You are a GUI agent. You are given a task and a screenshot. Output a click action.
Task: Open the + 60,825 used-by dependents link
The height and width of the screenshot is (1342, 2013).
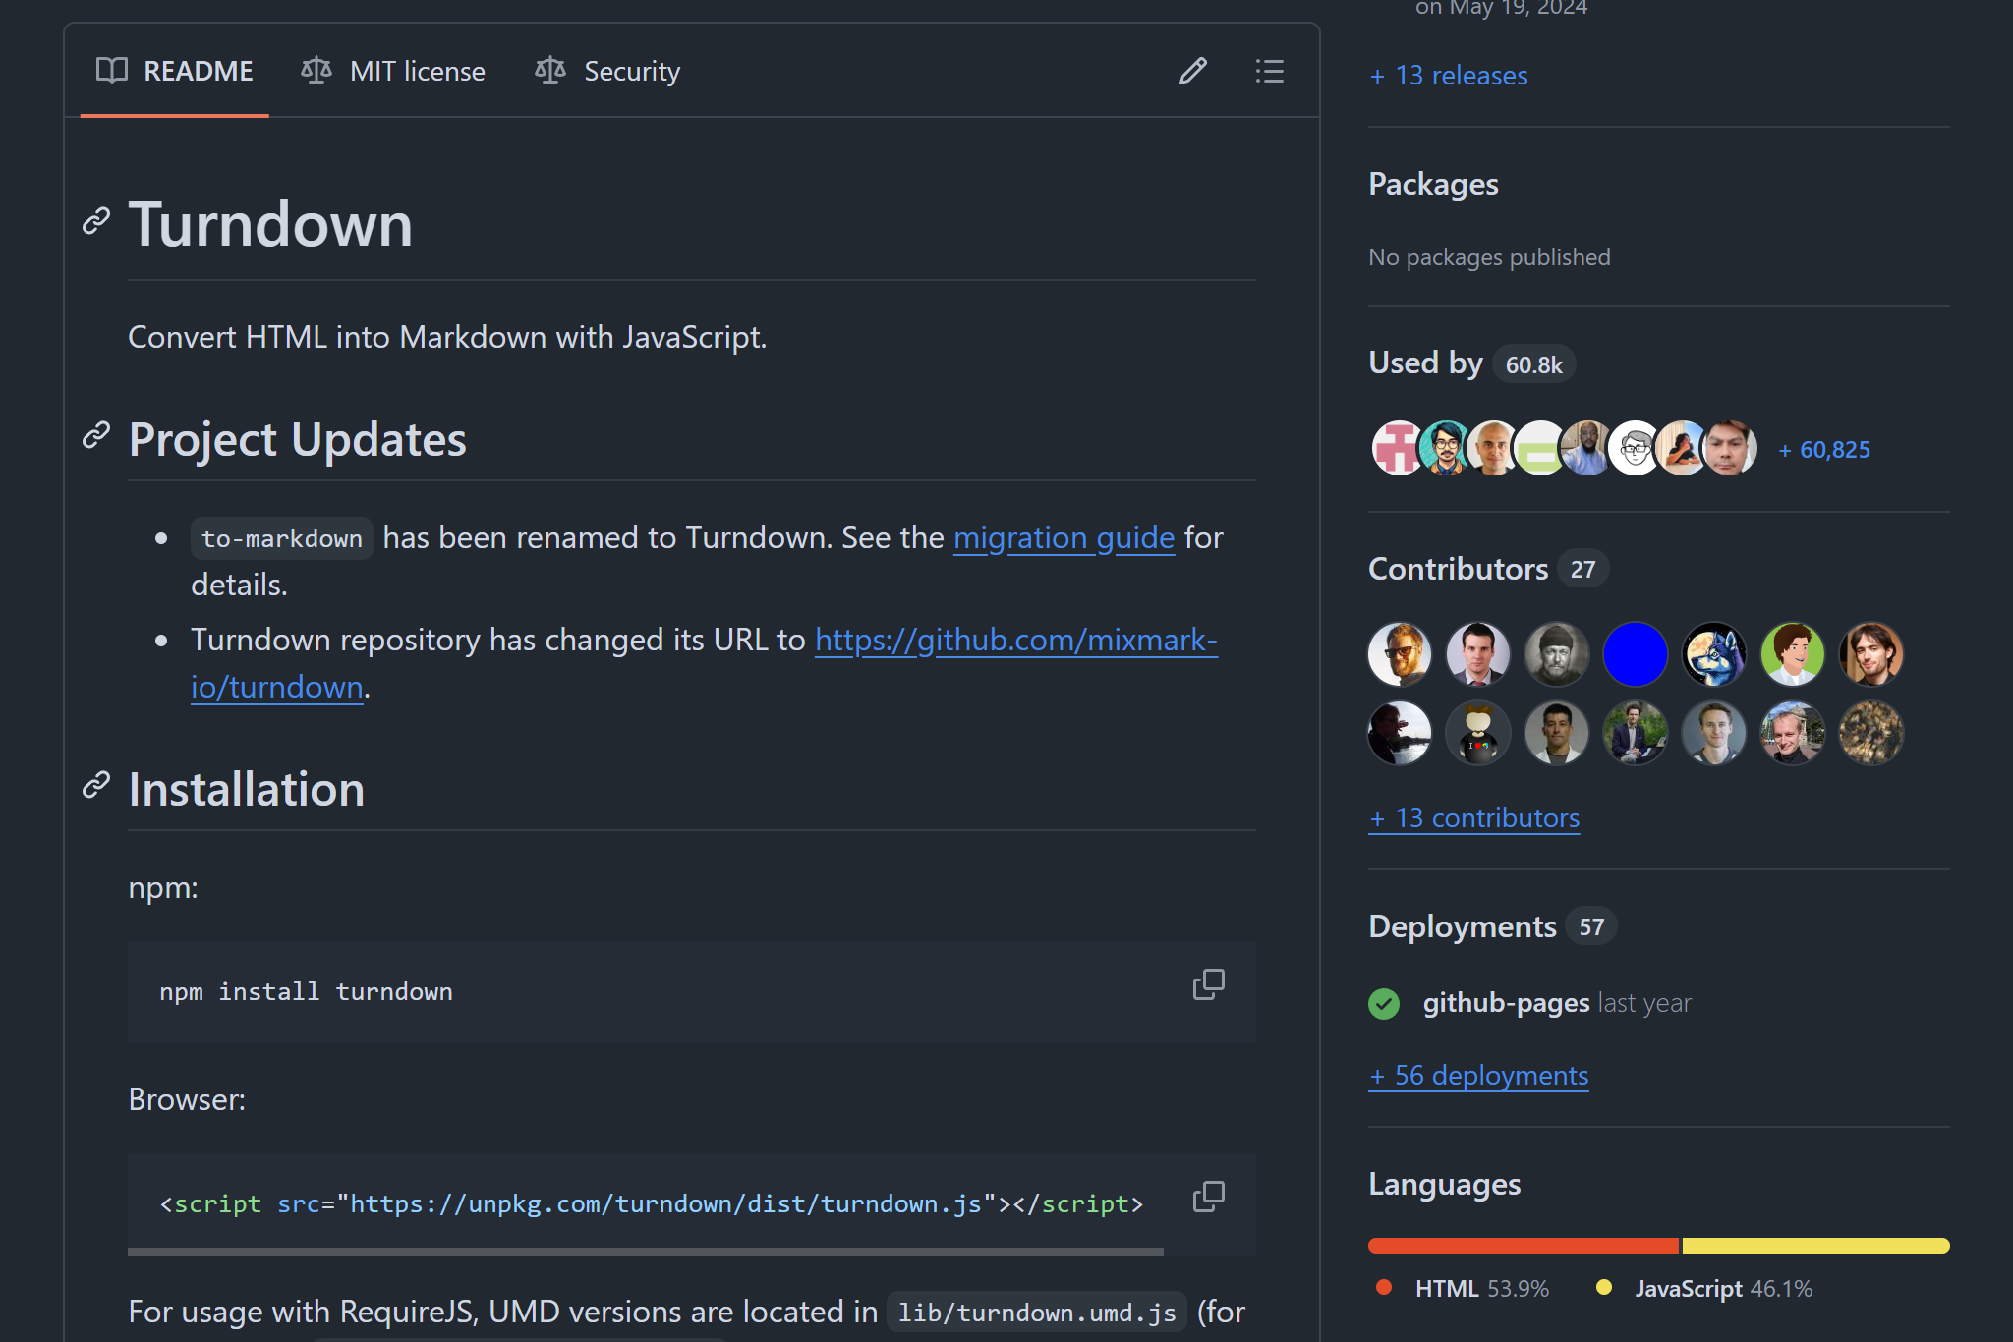(x=1824, y=450)
